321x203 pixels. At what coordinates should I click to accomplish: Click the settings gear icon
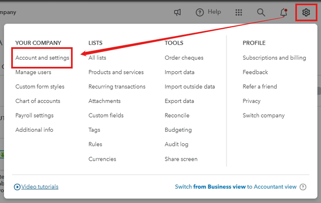(x=306, y=12)
